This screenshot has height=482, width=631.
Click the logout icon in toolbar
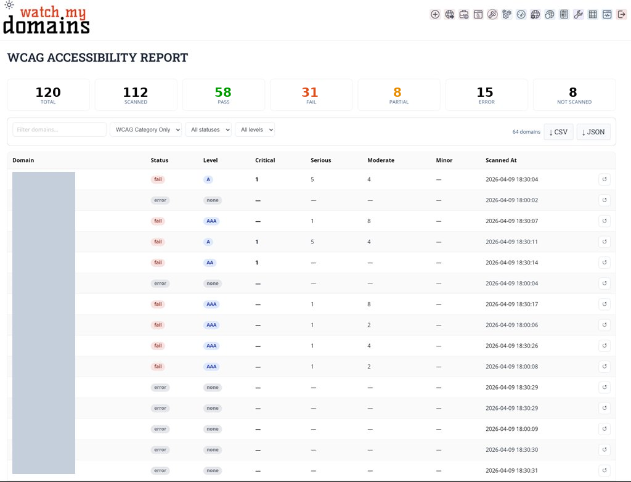[x=621, y=14]
